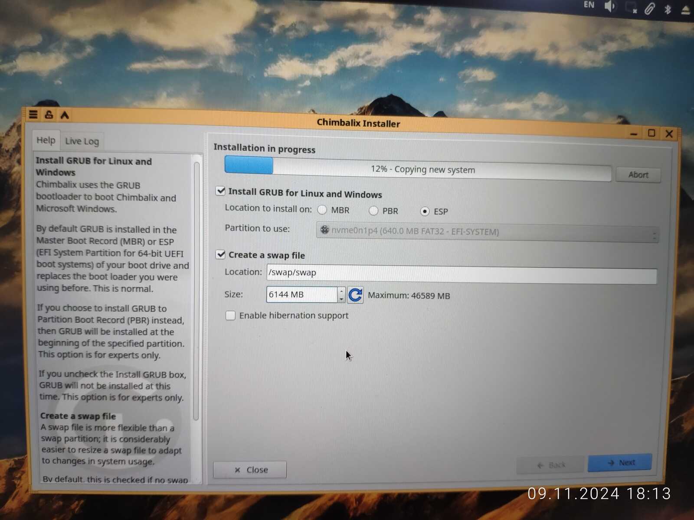Enable hibernation support checkbox
The width and height of the screenshot is (694, 520).
pos(230,315)
